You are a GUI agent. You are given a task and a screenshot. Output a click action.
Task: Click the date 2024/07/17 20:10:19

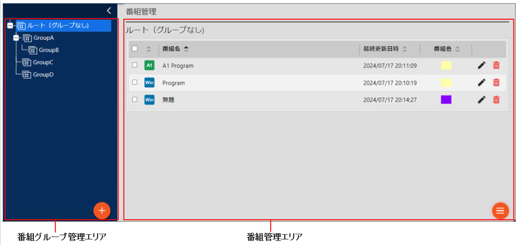click(x=390, y=83)
